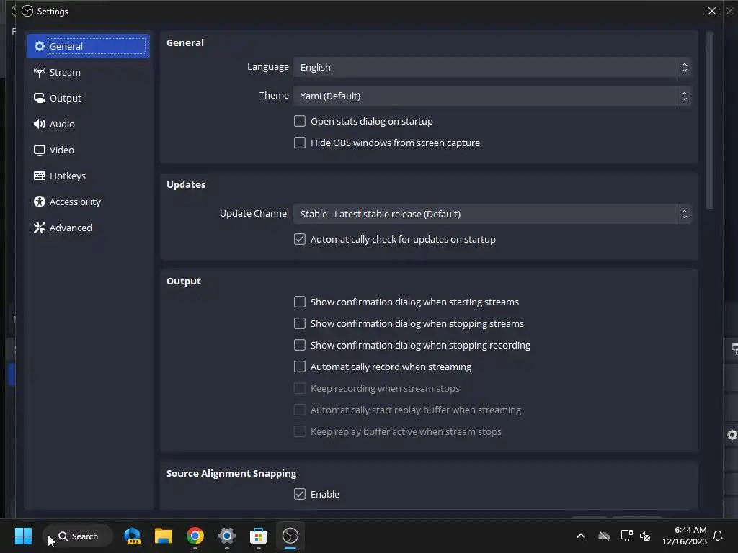Uncheck Source Alignment Snapping Enable box
The width and height of the screenshot is (738, 553).
click(299, 494)
